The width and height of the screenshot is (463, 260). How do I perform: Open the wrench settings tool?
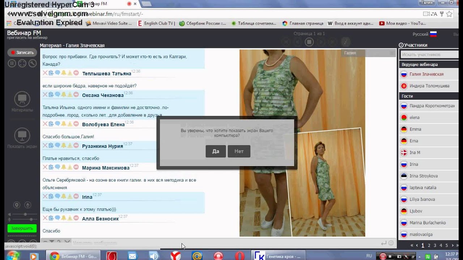pos(32,63)
